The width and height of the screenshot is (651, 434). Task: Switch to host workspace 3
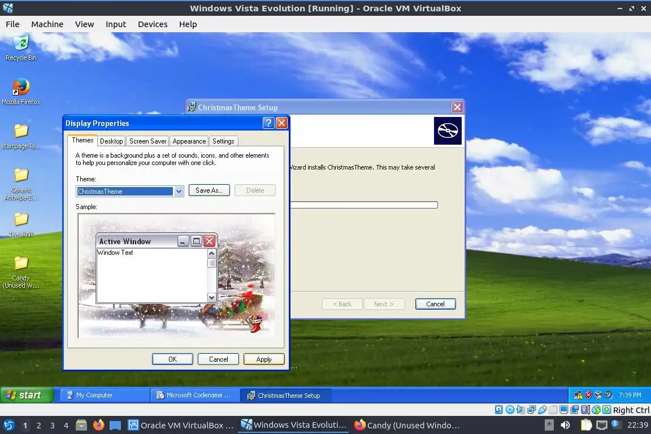click(x=53, y=426)
